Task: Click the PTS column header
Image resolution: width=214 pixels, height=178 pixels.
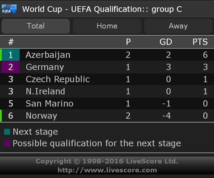Action: [x=200, y=42]
